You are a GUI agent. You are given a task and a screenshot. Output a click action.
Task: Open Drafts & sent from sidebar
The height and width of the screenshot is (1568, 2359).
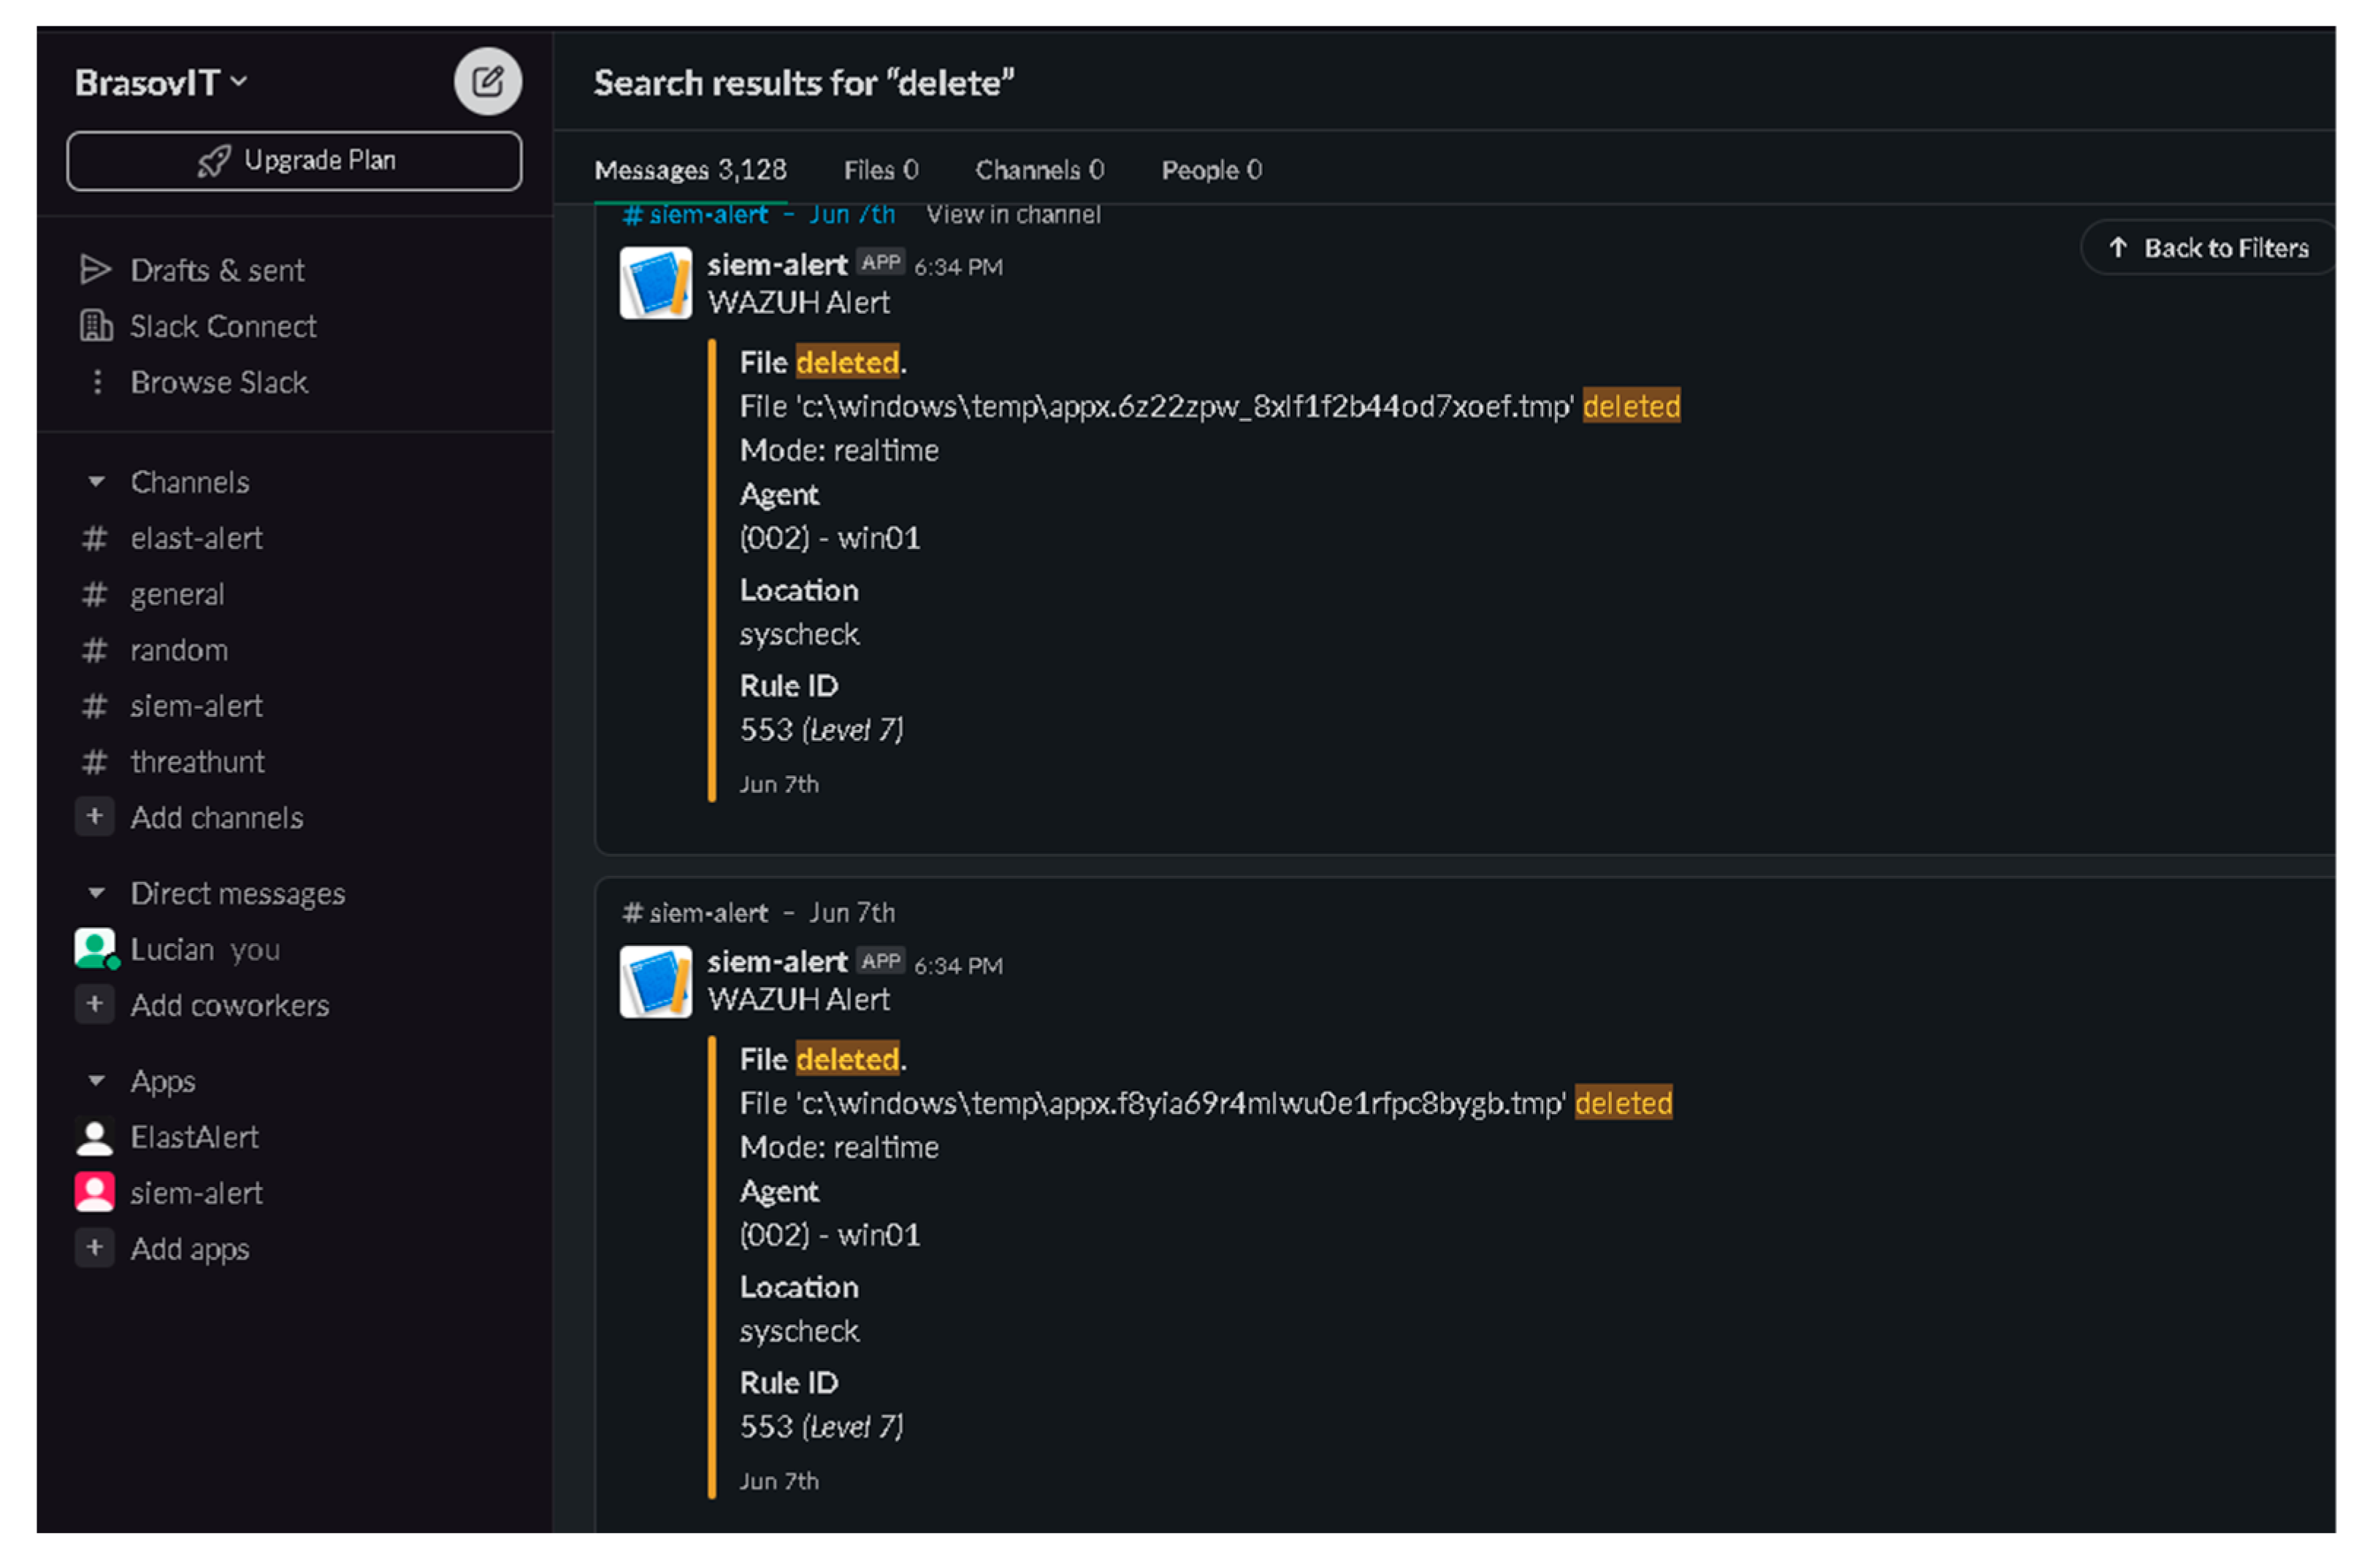[x=216, y=270]
